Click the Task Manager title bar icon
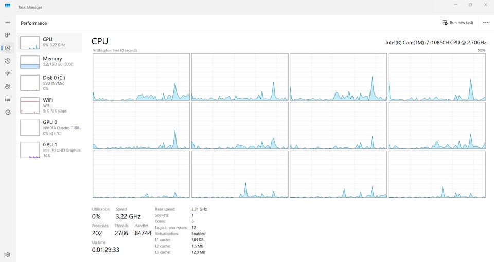Screen dimensions: 494x262 [x=8, y=6]
